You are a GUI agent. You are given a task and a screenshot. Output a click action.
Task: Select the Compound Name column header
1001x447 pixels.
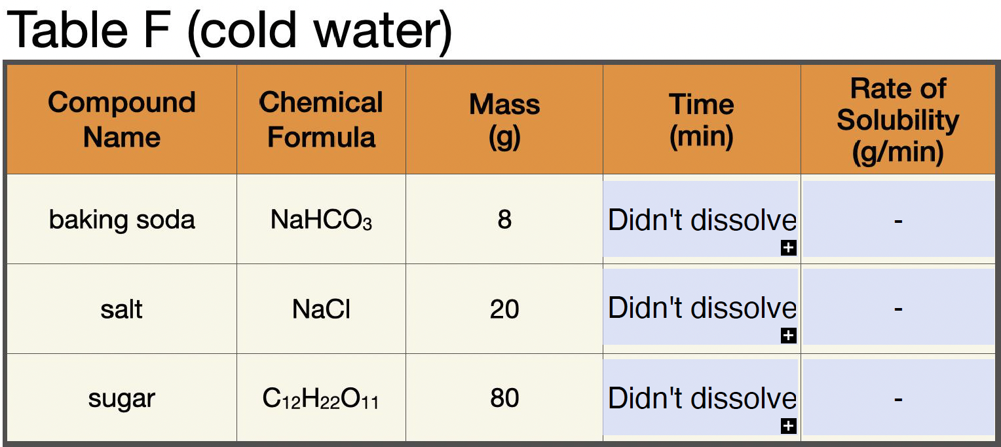(122, 119)
